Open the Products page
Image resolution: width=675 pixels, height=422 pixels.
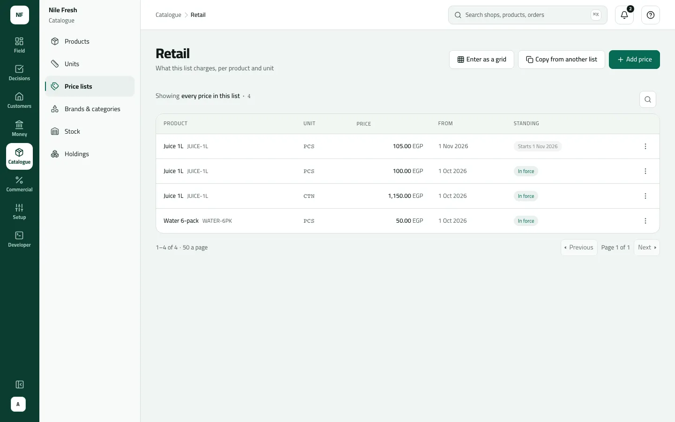coord(90,41)
